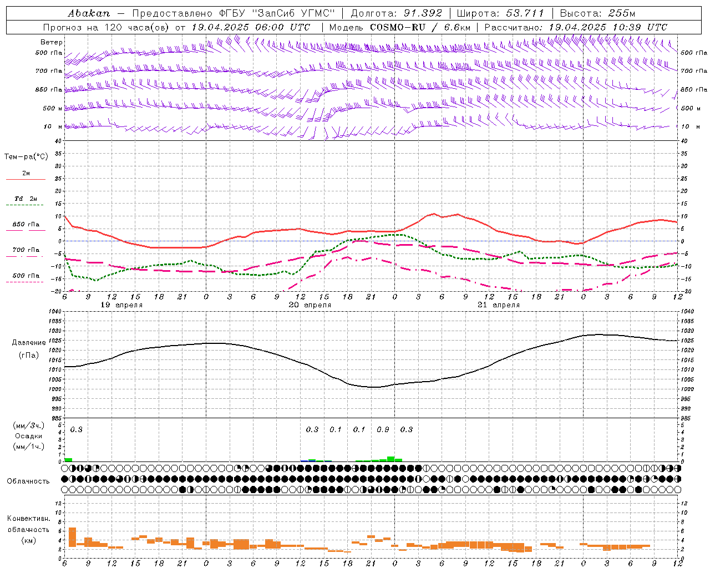The image size is (710, 568).
Task: Click the "Давление" pressure panel label
Action: [29, 343]
